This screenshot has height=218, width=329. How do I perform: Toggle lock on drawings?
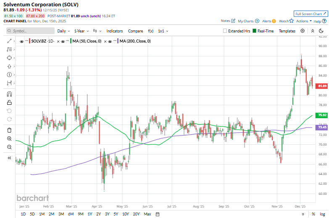9,102
